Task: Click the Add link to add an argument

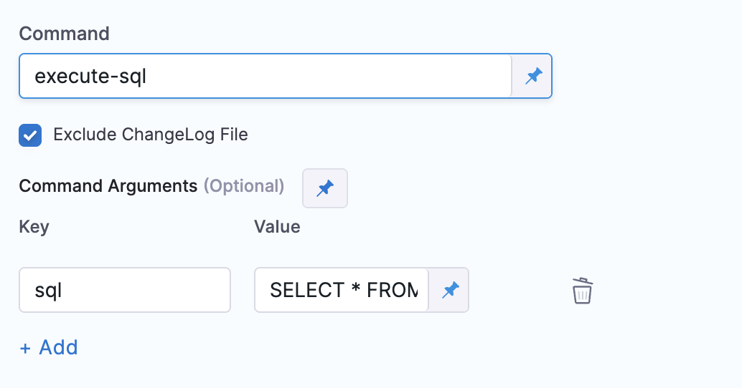Action: pyautogui.click(x=58, y=347)
